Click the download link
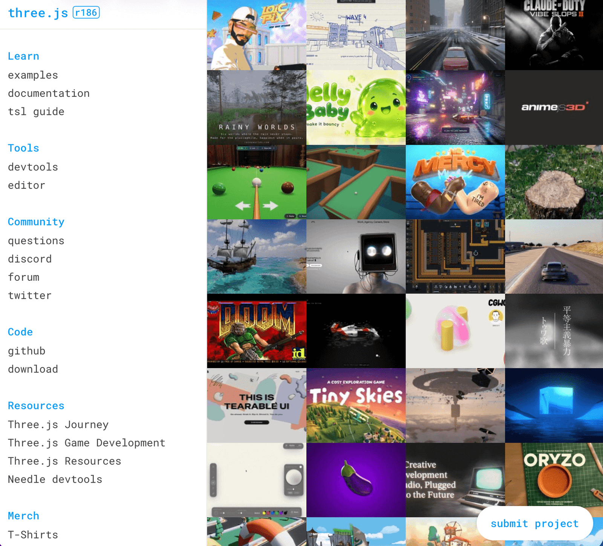The height and width of the screenshot is (546, 603). [x=33, y=369]
